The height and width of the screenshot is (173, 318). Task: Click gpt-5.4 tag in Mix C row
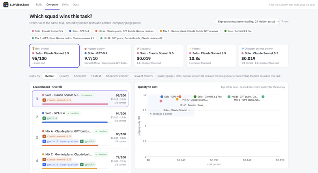tap(88, 164)
